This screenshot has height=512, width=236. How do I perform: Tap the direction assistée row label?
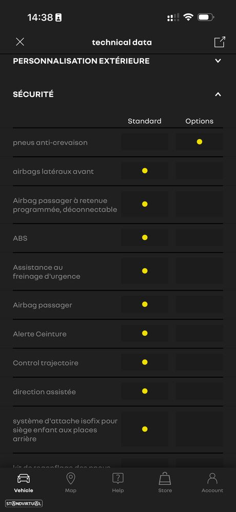(x=45, y=392)
